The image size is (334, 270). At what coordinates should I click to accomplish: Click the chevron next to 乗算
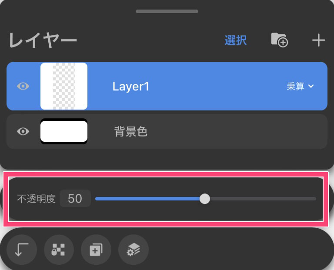click(311, 87)
